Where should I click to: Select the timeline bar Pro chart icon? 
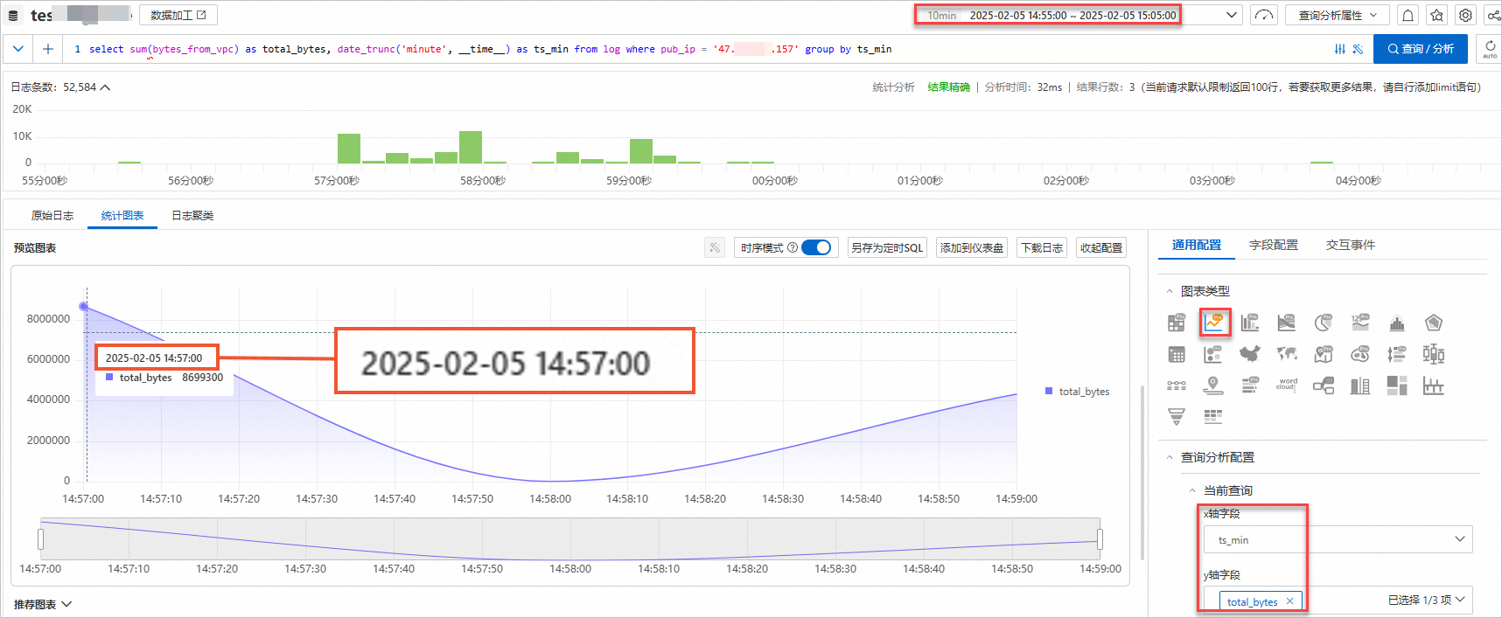click(1397, 354)
